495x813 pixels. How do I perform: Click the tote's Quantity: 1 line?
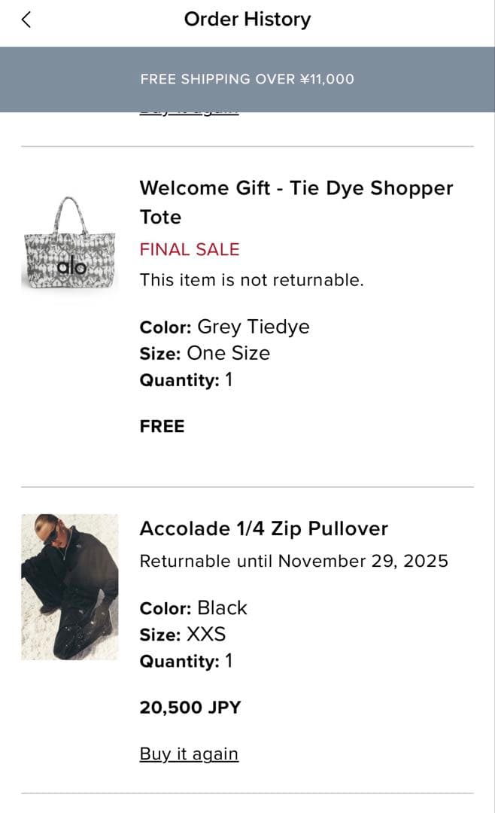pos(186,380)
